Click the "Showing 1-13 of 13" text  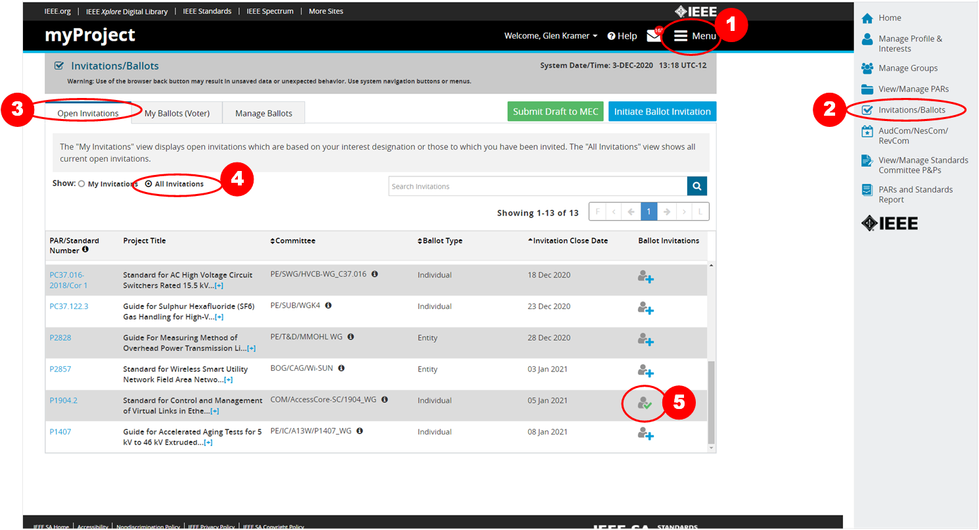[x=538, y=213]
